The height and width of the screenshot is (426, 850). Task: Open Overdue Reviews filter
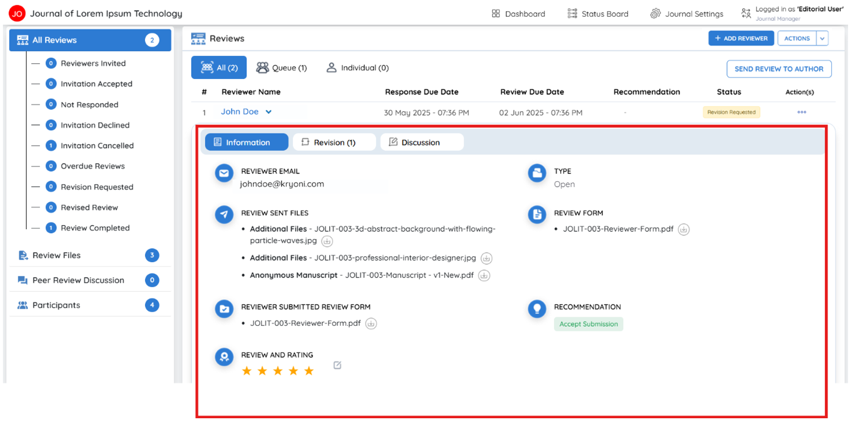tap(85, 166)
